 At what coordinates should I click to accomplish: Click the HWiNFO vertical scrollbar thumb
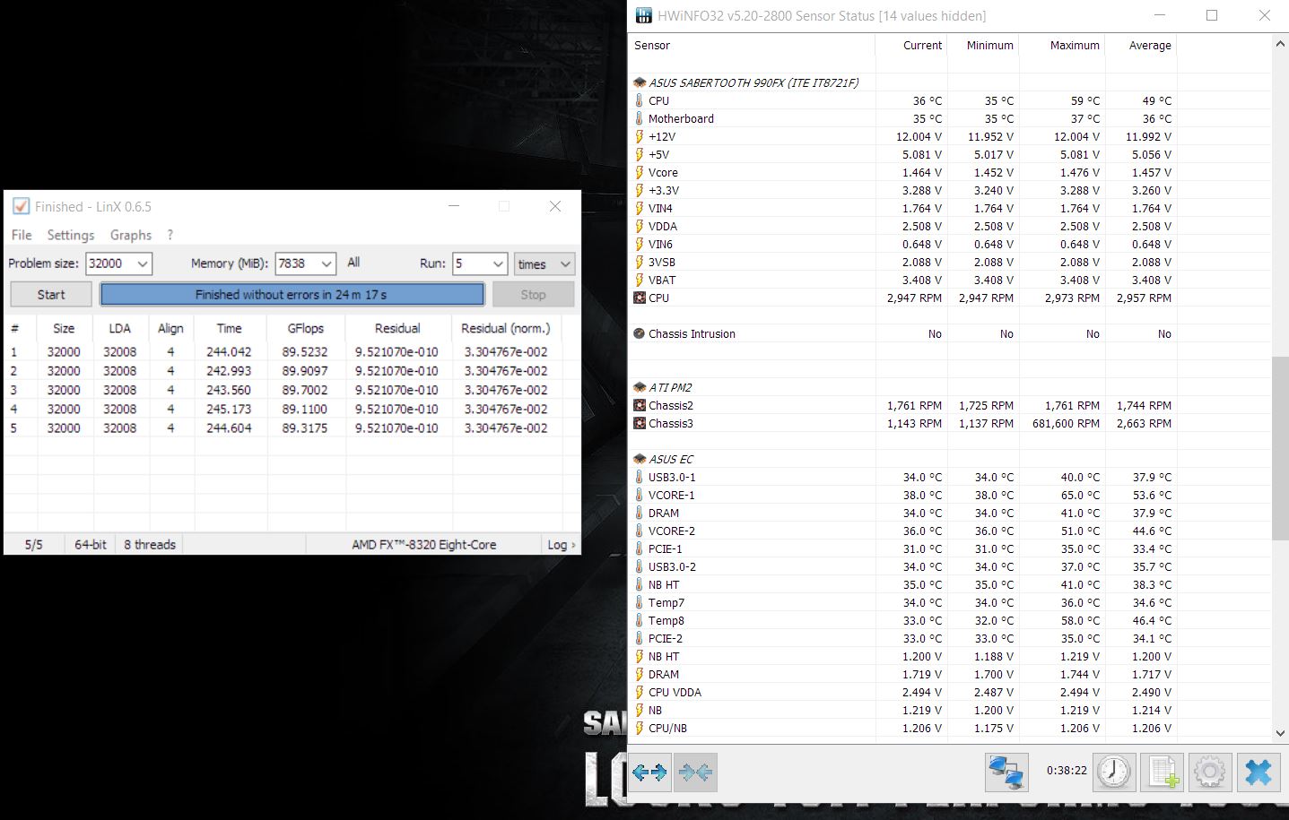point(1280,448)
